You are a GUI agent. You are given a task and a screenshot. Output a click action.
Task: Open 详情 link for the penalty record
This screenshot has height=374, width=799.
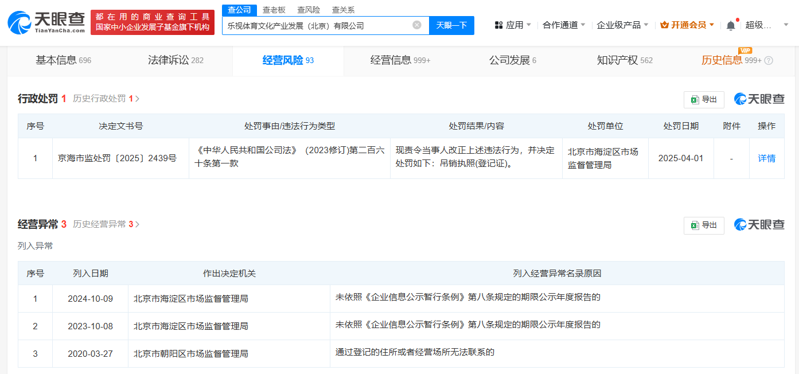point(766,158)
